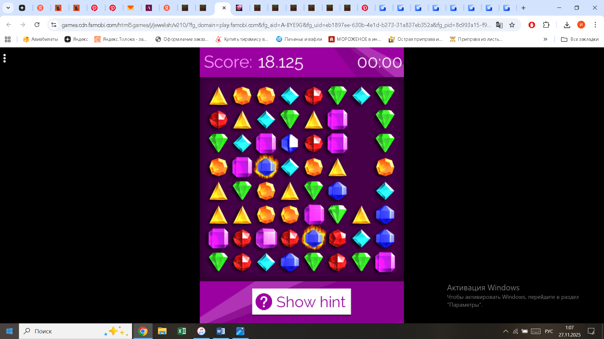Click the red adblock extension icon
604x339 pixels.
tap(532, 25)
